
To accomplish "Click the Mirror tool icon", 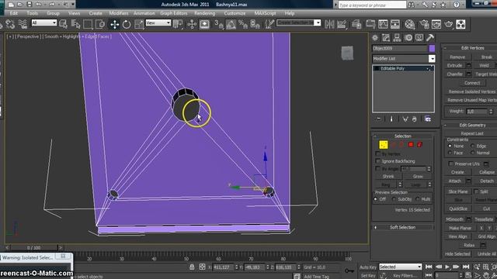I will coord(329,24).
